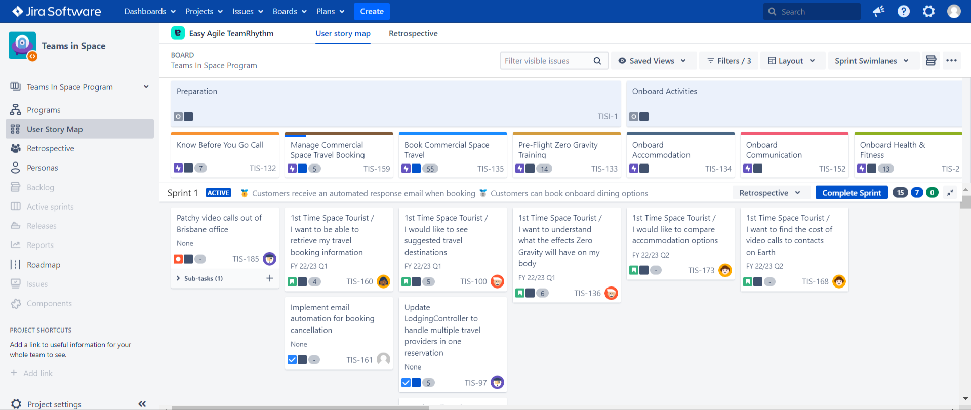The width and height of the screenshot is (971, 410).
Task: Click the bug type icon on TIS-185
Action: click(x=178, y=259)
